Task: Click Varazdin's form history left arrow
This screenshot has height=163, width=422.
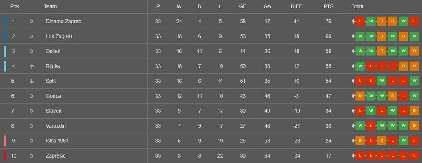Action: [x=353, y=126]
